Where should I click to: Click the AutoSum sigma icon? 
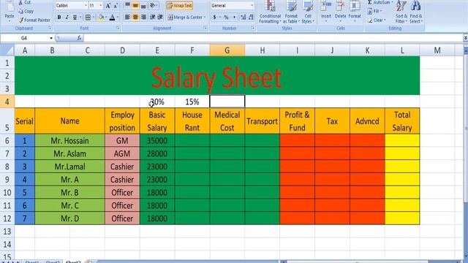click(x=370, y=2)
